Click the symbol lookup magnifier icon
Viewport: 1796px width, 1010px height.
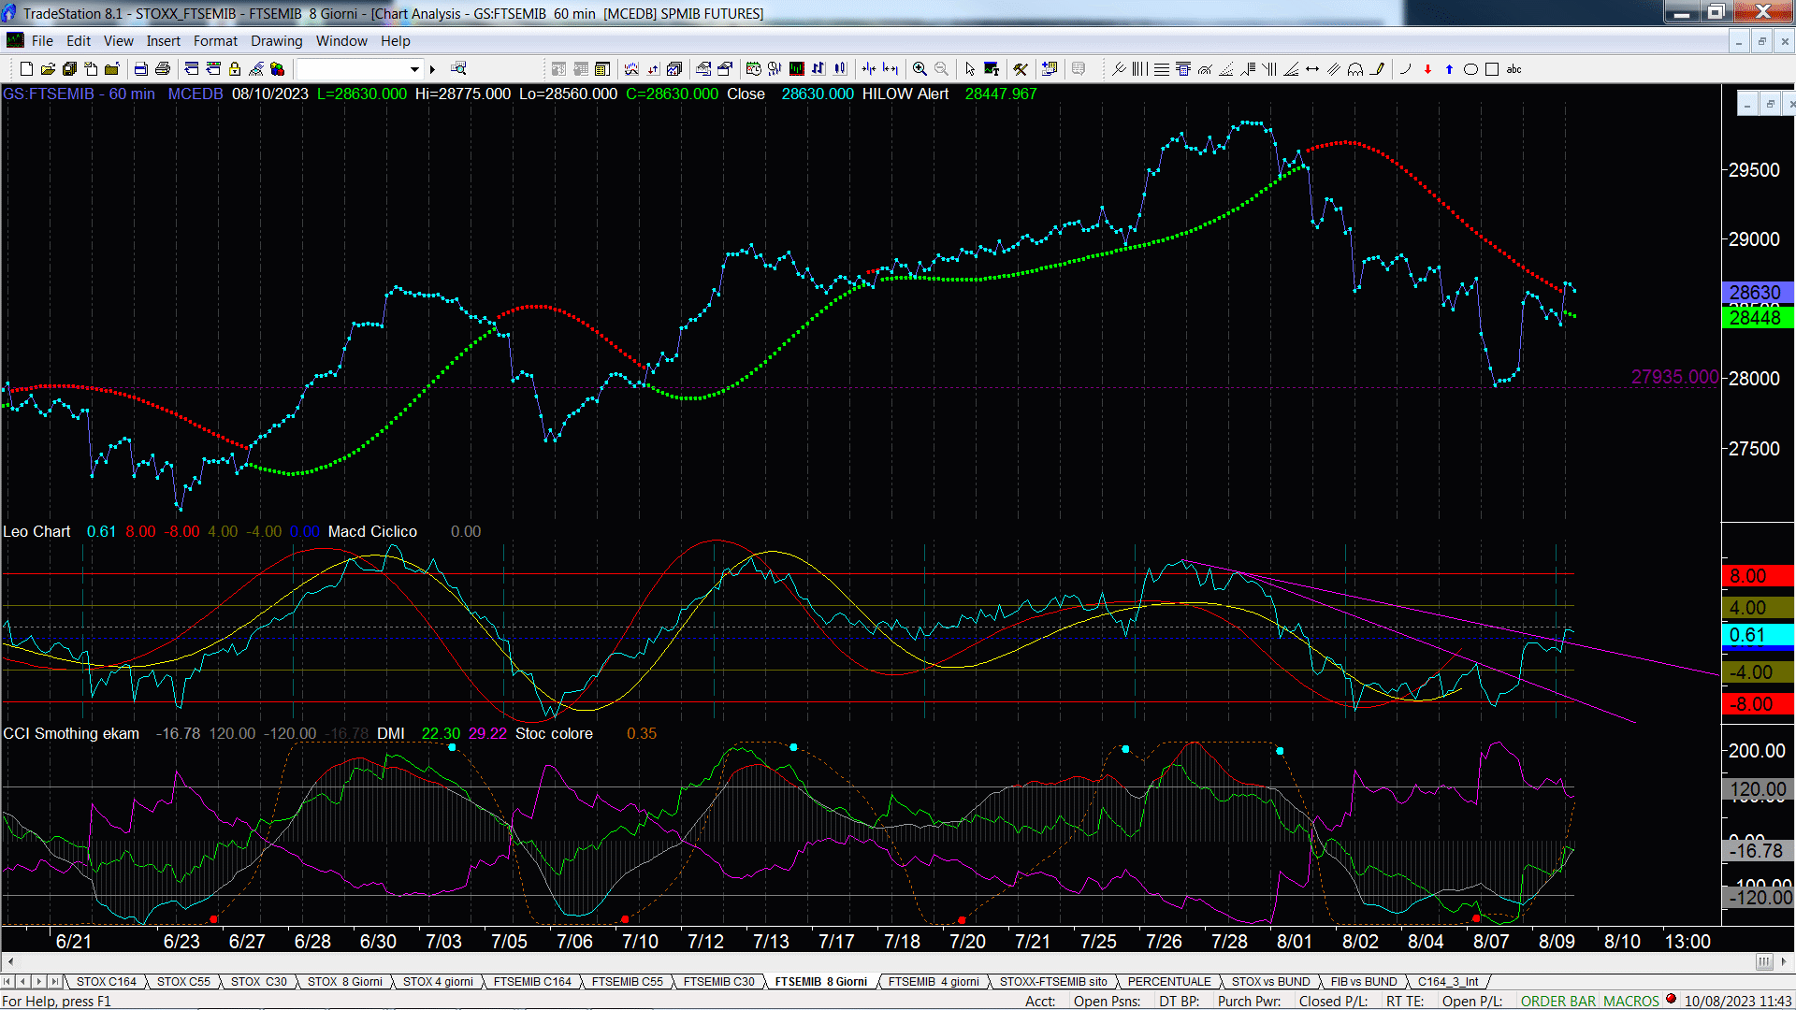458,68
